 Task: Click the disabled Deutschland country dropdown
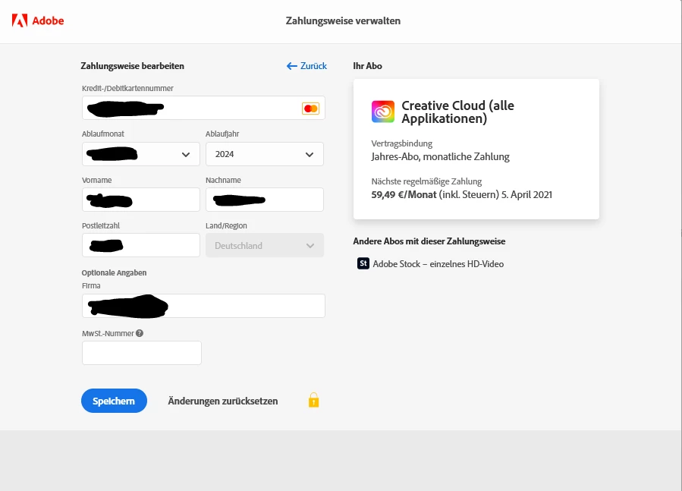tap(265, 246)
